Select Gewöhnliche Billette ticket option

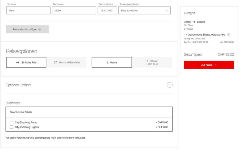tap(89, 112)
